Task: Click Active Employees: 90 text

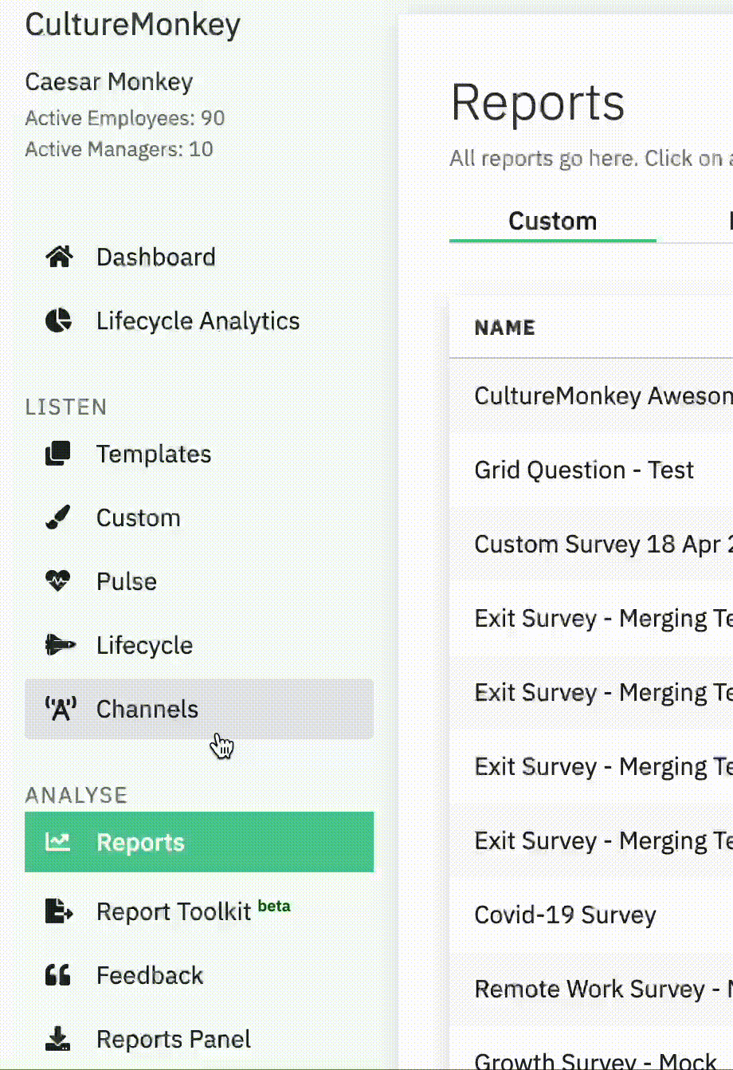Action: tap(125, 118)
